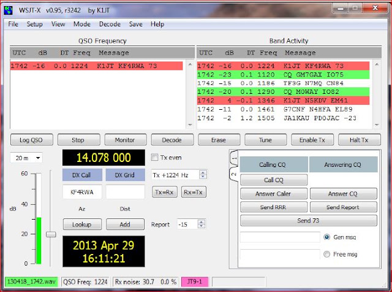Increase the Report value with up arrow

(202, 222)
